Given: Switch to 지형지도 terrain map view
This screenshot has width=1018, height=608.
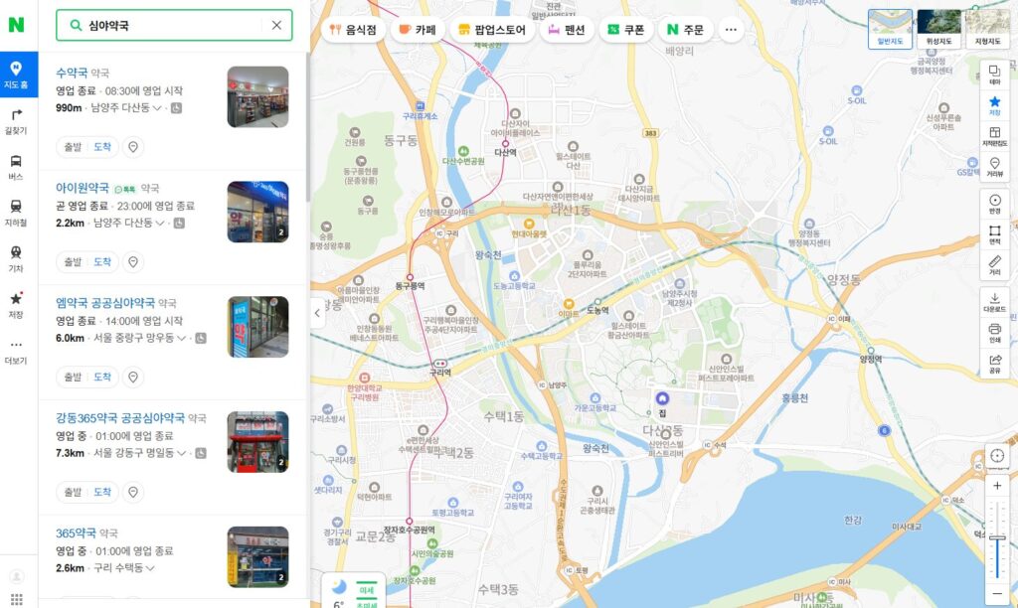Looking at the screenshot, I should [988, 27].
